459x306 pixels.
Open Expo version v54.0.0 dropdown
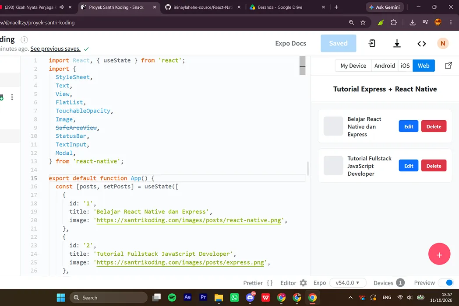pyautogui.click(x=348, y=283)
